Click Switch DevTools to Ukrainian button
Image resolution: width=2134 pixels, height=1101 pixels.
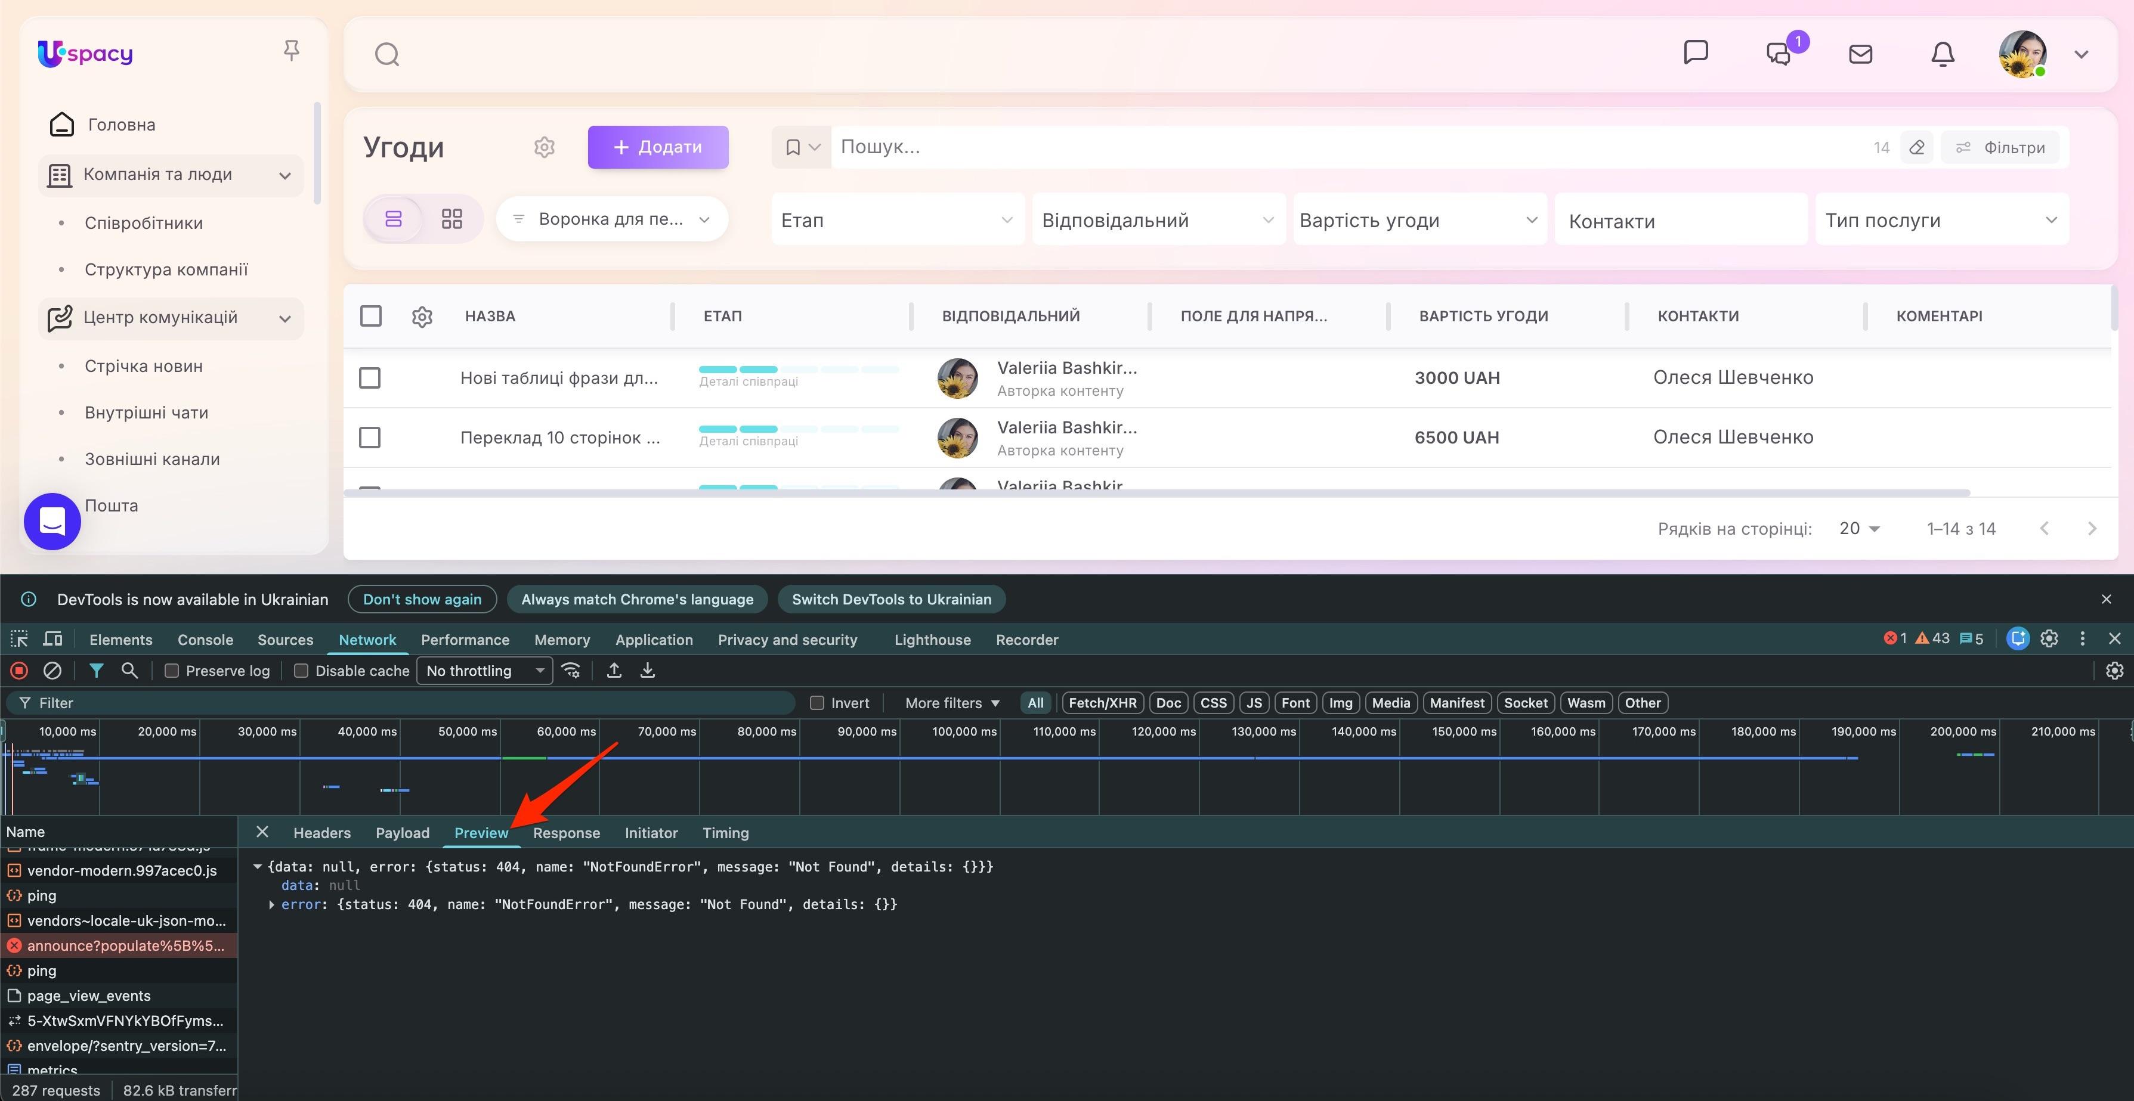(890, 599)
